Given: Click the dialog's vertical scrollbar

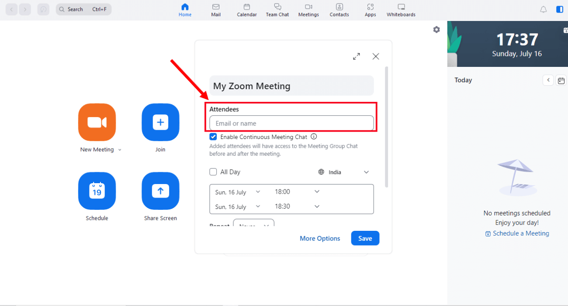Looking at the screenshot, I should pyautogui.click(x=386, y=127).
